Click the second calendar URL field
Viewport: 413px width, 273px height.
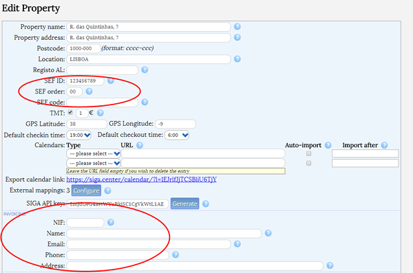click(x=203, y=163)
